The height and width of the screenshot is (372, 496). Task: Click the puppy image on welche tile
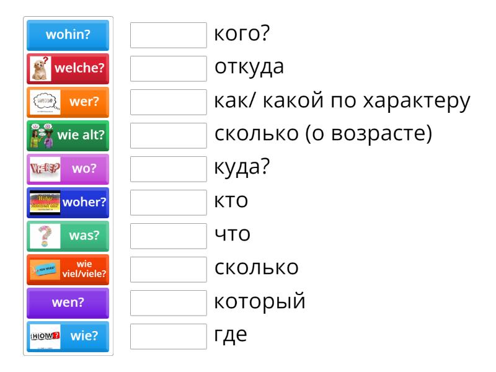tap(41, 69)
